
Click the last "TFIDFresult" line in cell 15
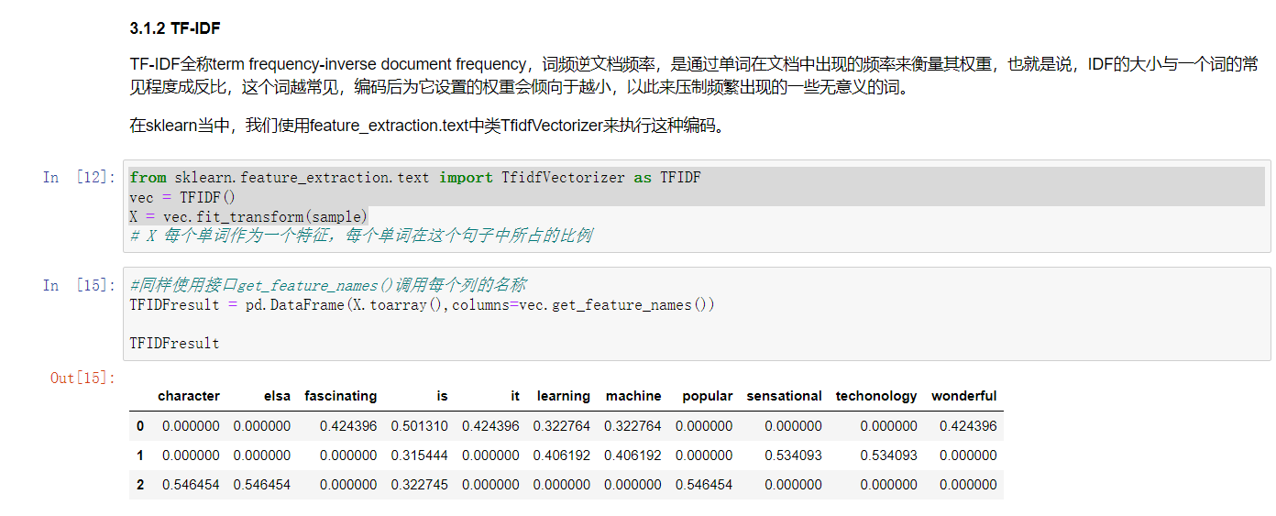tap(174, 343)
